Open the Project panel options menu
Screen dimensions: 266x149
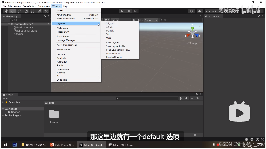pyautogui.click(x=200, y=94)
